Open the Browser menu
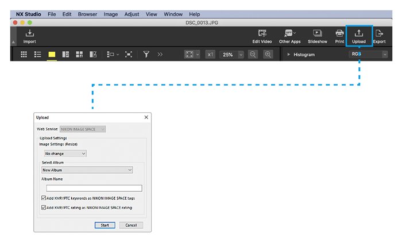This screenshot has height=252, width=402. [87, 14]
